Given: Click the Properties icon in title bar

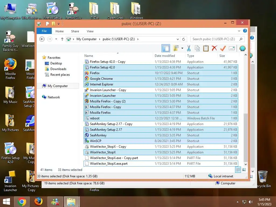Looking at the screenshot, I should click(47, 24).
